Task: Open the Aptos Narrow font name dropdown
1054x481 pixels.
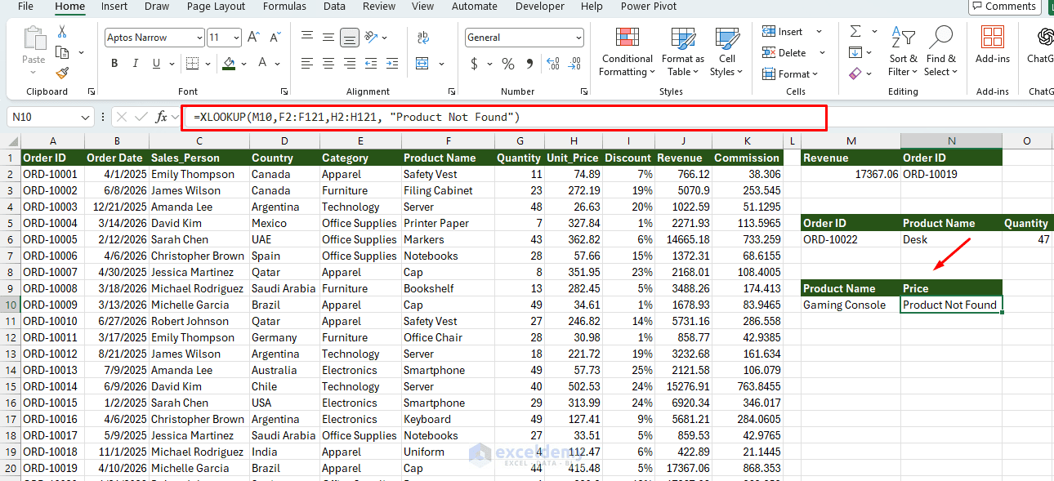Action: [x=199, y=38]
